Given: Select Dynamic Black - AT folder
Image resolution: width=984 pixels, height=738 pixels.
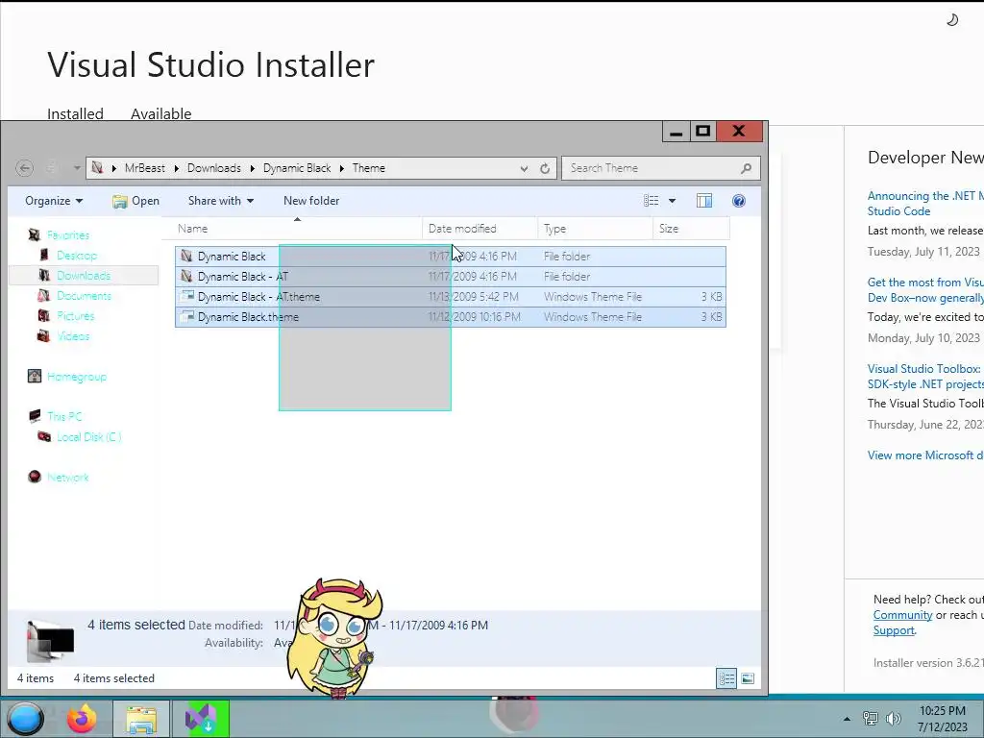Looking at the screenshot, I should point(451,276).
